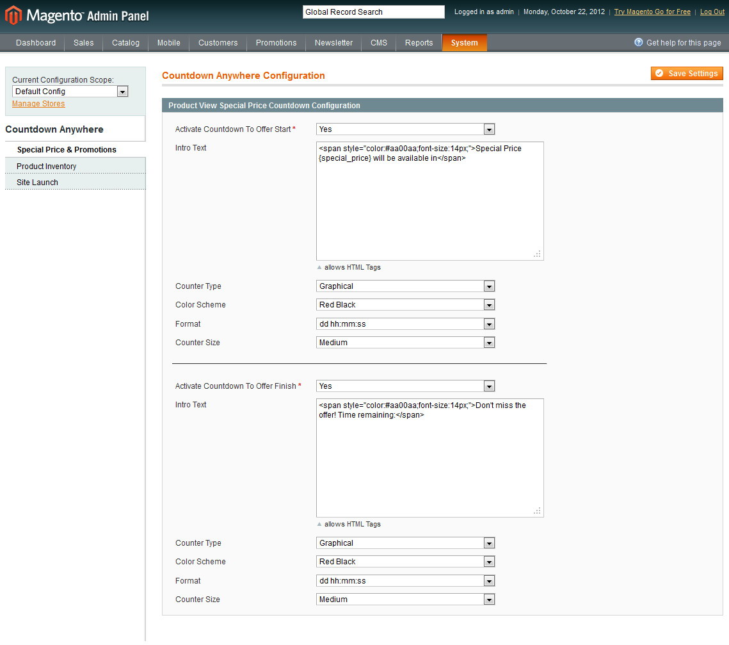This screenshot has height=645, width=729.
Task: Click the Format dropdown arrow icon
Action: point(489,323)
